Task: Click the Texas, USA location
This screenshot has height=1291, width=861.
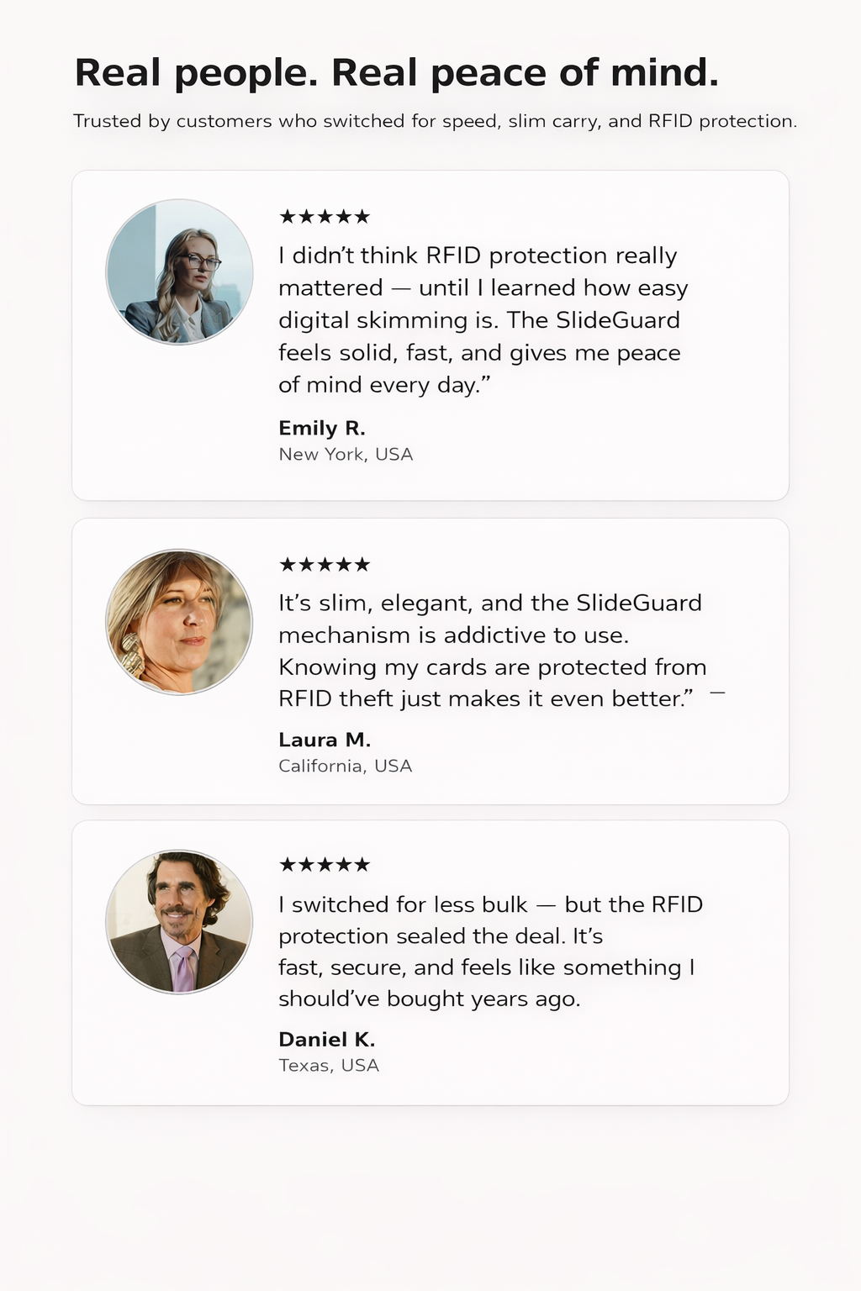Action: (329, 1066)
